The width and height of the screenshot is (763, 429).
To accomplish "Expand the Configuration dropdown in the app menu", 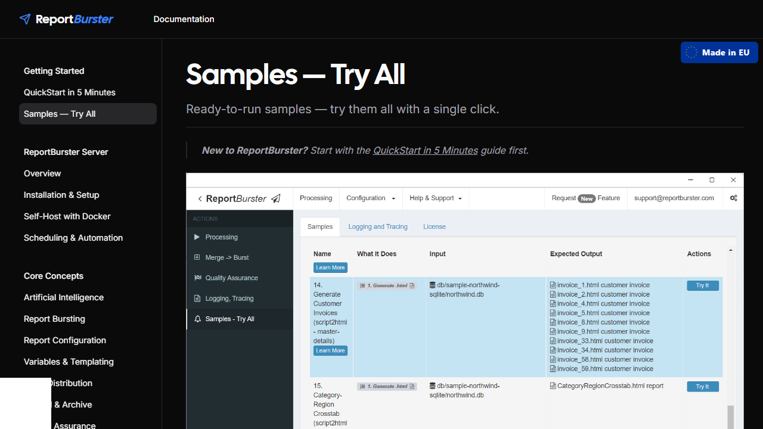I will pyautogui.click(x=371, y=198).
